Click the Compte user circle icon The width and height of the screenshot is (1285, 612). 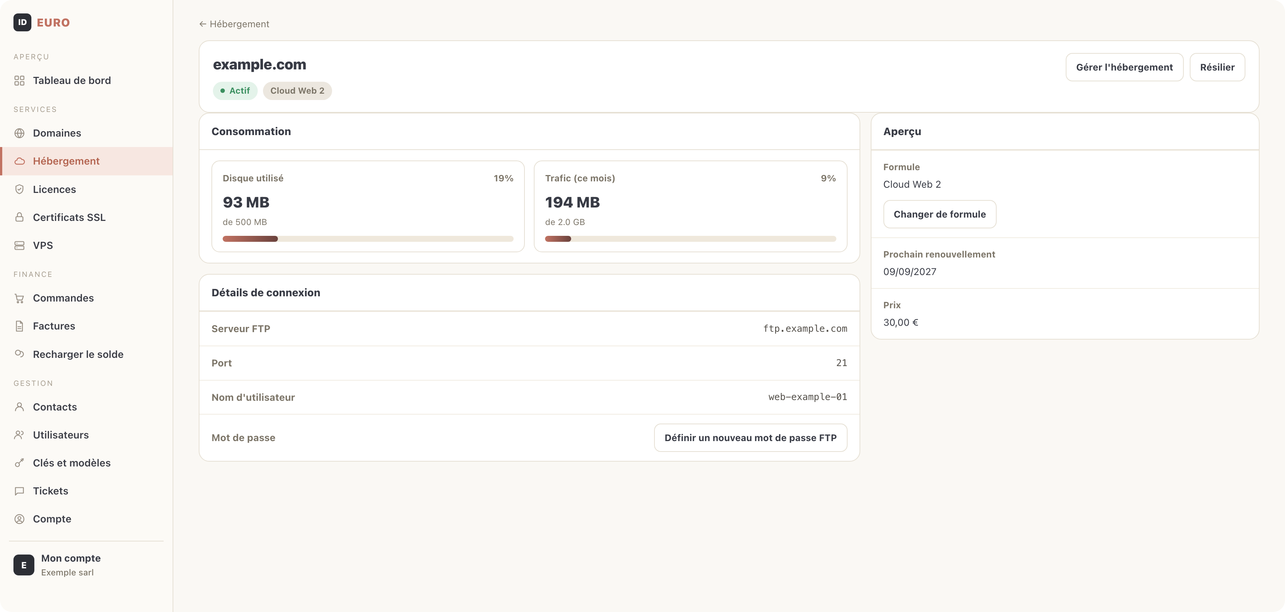pyautogui.click(x=19, y=519)
